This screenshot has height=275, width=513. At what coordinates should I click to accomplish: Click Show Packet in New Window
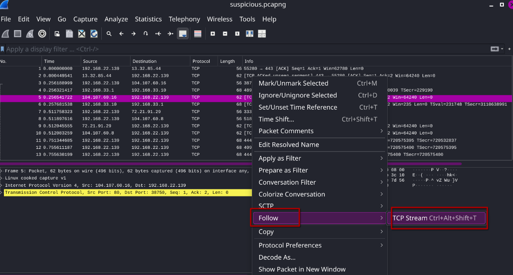[302, 269]
